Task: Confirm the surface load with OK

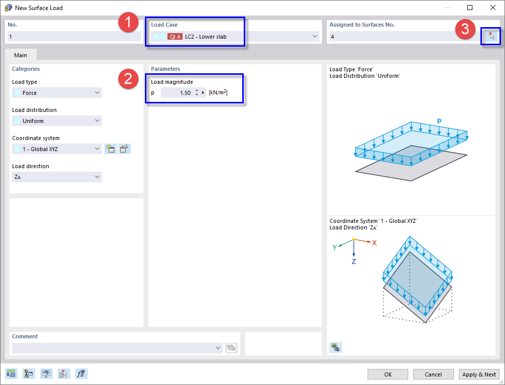Action: click(x=387, y=374)
